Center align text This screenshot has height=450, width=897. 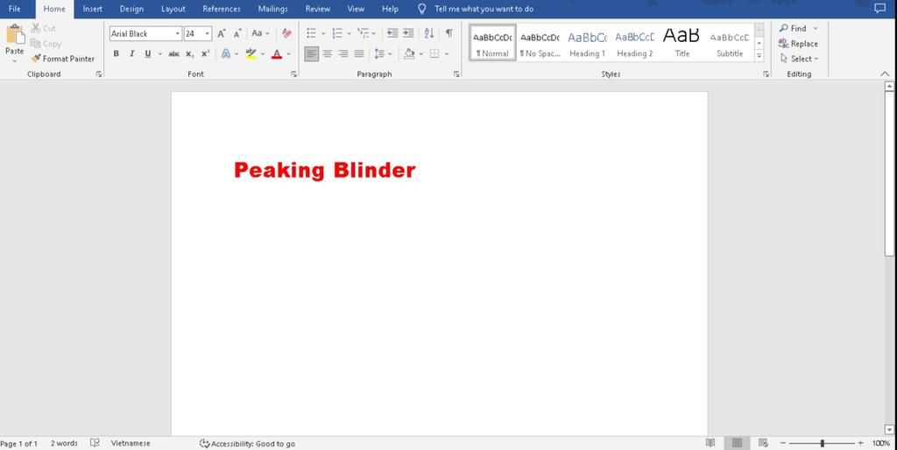pyautogui.click(x=328, y=53)
